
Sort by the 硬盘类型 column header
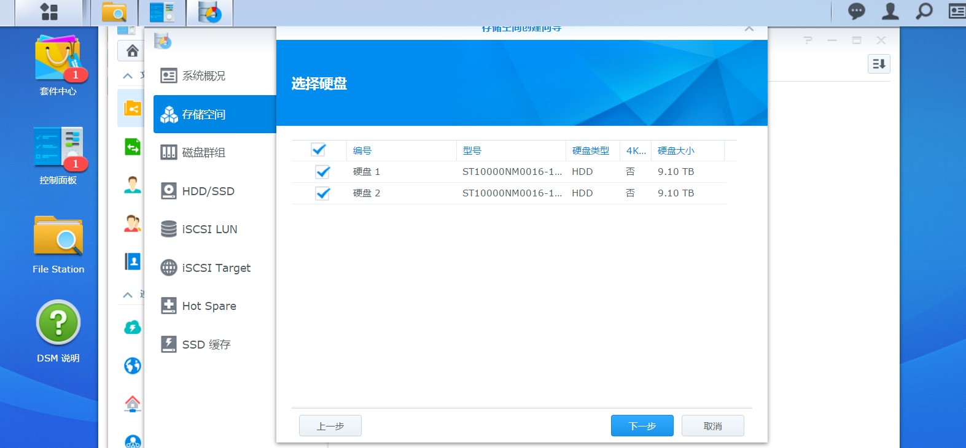pos(593,150)
